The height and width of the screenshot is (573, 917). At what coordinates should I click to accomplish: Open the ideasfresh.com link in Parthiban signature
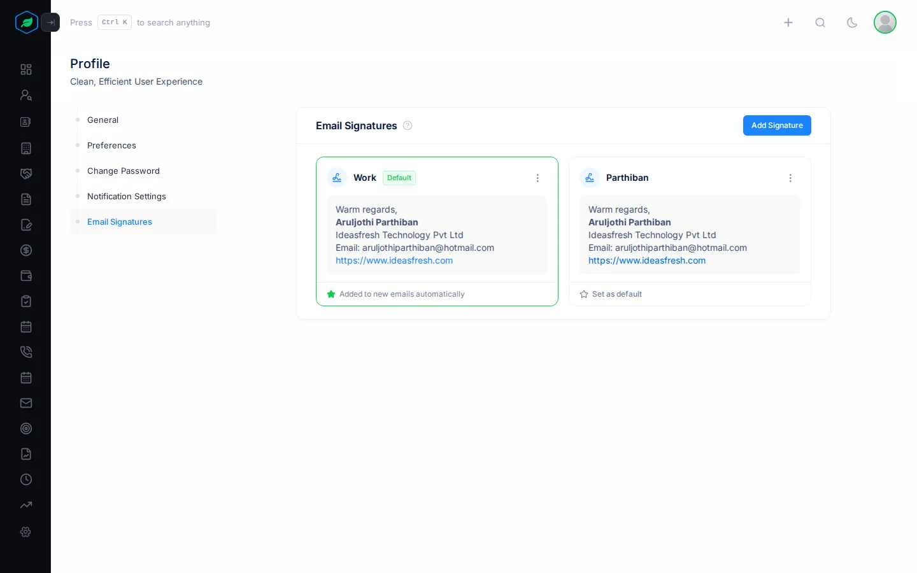pyautogui.click(x=647, y=260)
